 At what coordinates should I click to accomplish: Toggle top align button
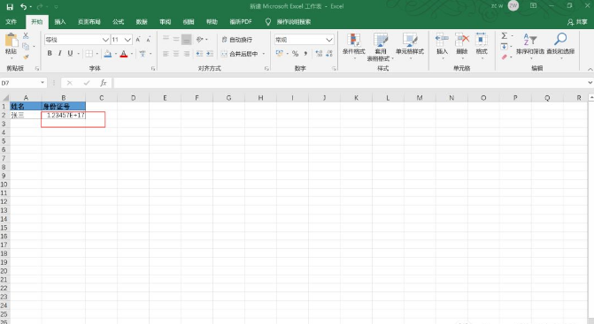(x=166, y=39)
